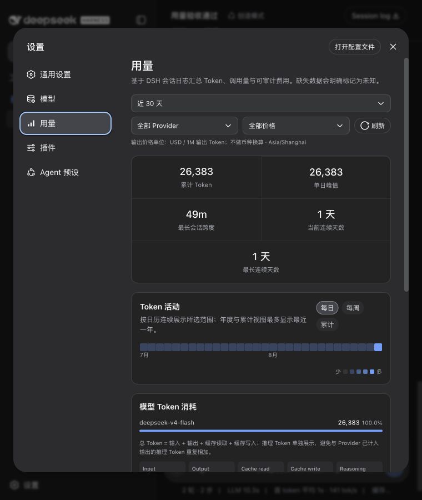Click the 49m 最长会话跨度 stat

pyautogui.click(x=197, y=219)
